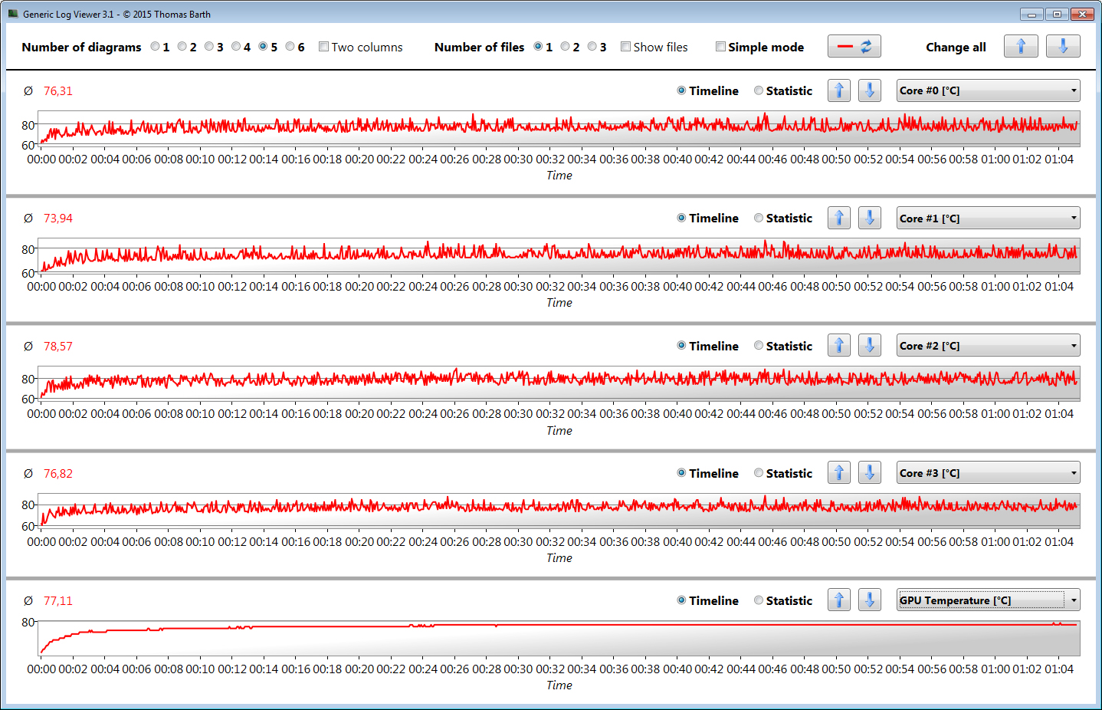Image resolution: width=1102 pixels, height=710 pixels.
Task: Switch Core #2 diagram to Statistic
Action: pyautogui.click(x=759, y=346)
